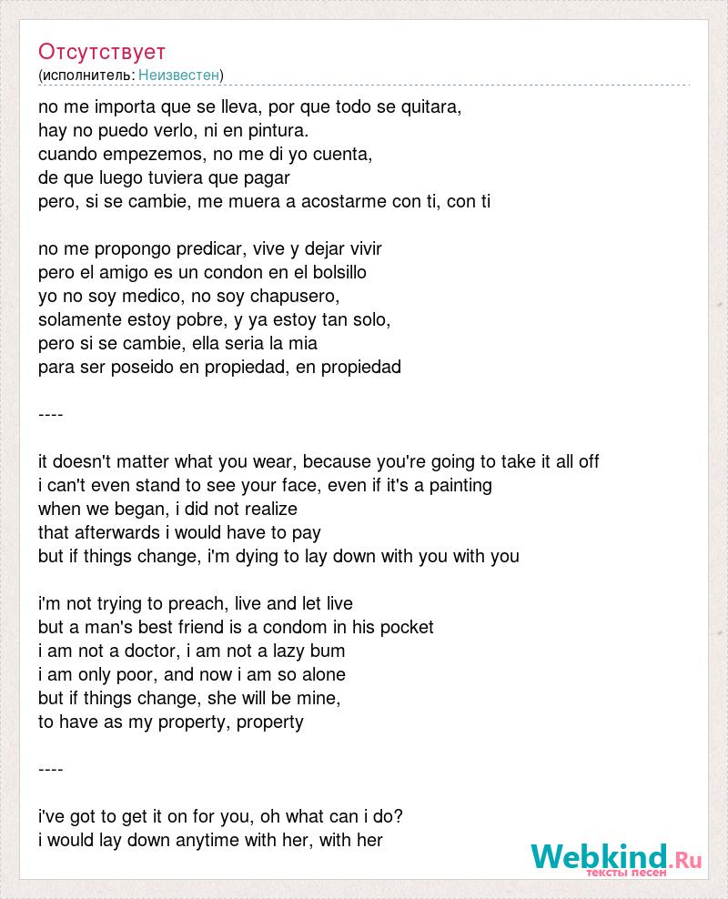
Task: Click the line 'cuando empezemos, no me di yo cuenta'
Action: pyautogui.click(x=206, y=154)
